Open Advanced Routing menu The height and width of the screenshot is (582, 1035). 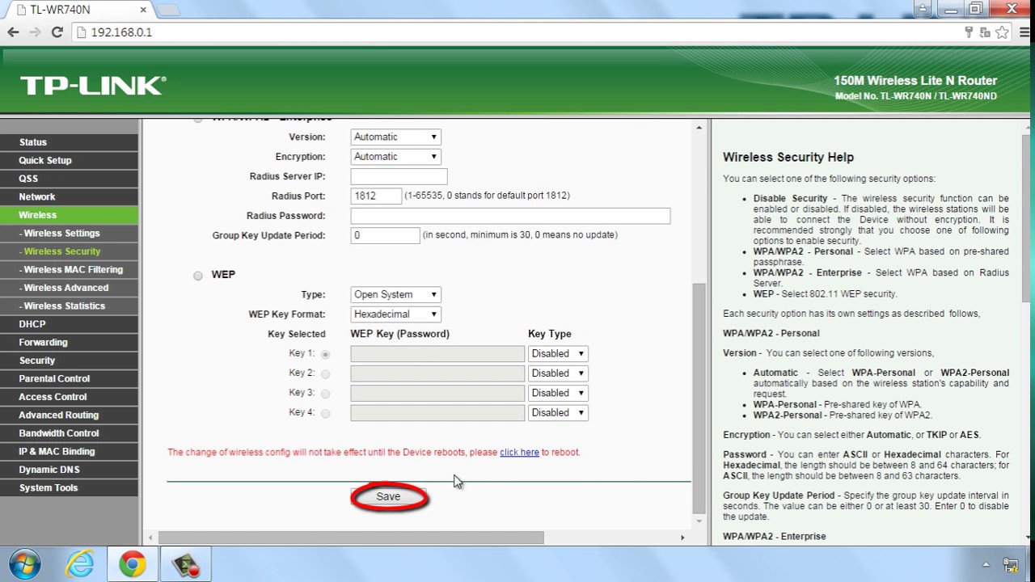69,415
